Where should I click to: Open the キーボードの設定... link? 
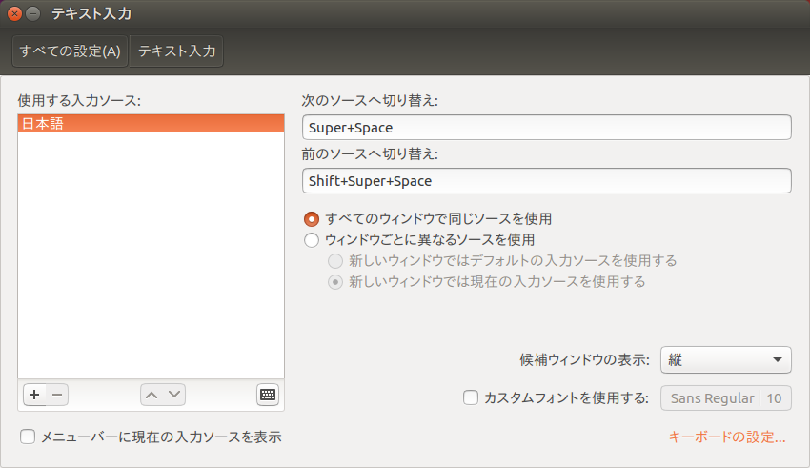[727, 437]
